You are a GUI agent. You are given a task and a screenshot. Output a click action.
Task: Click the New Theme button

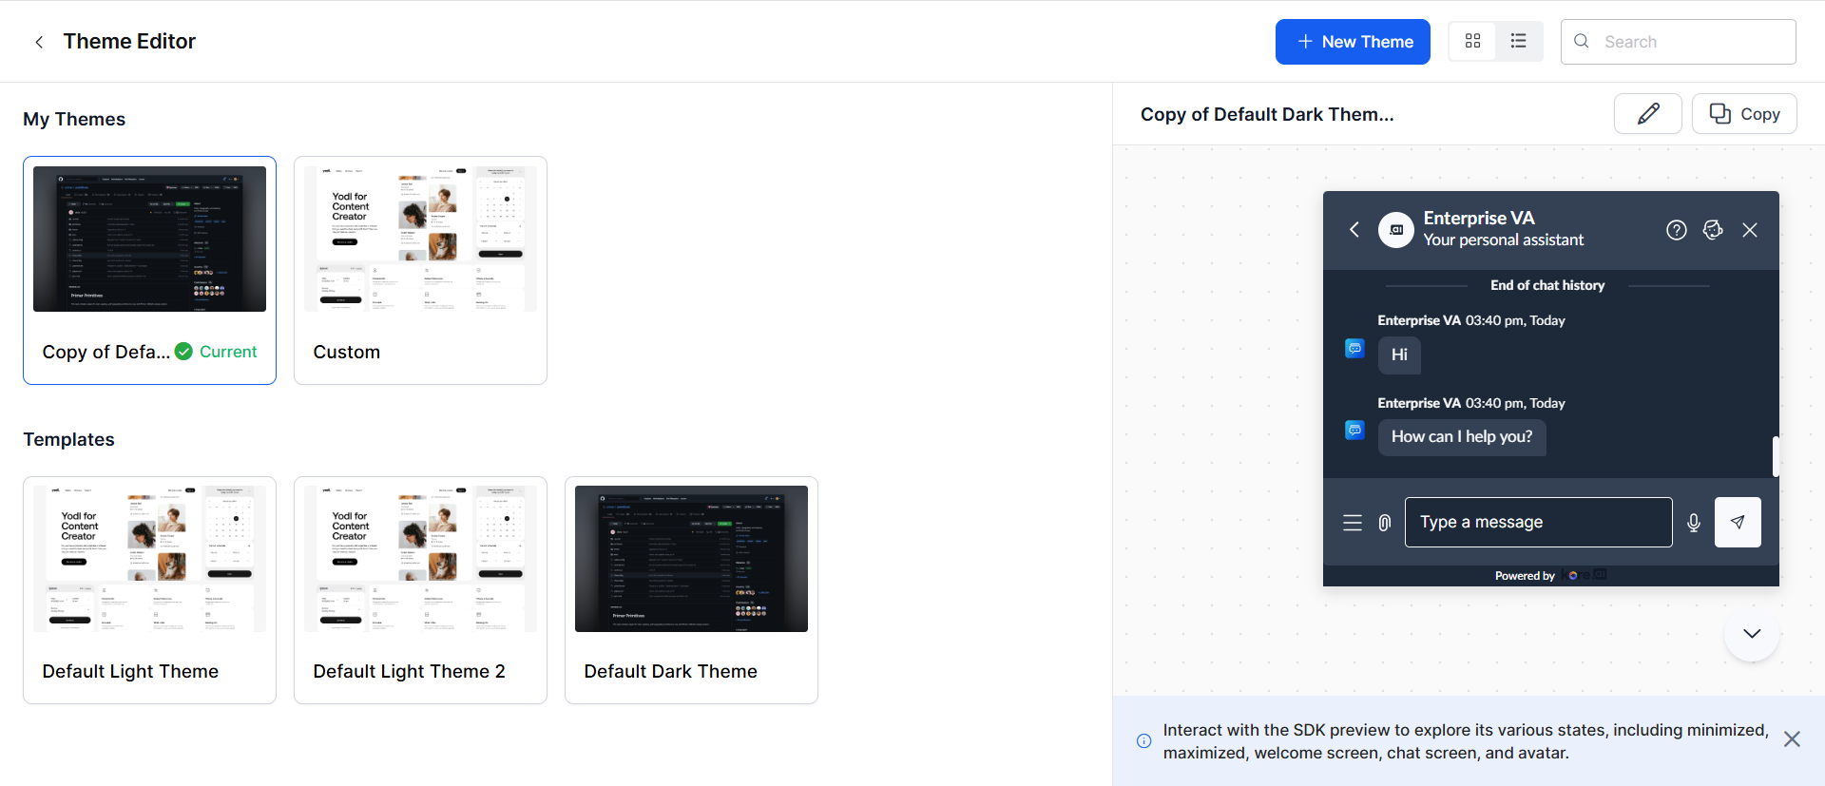click(1353, 42)
